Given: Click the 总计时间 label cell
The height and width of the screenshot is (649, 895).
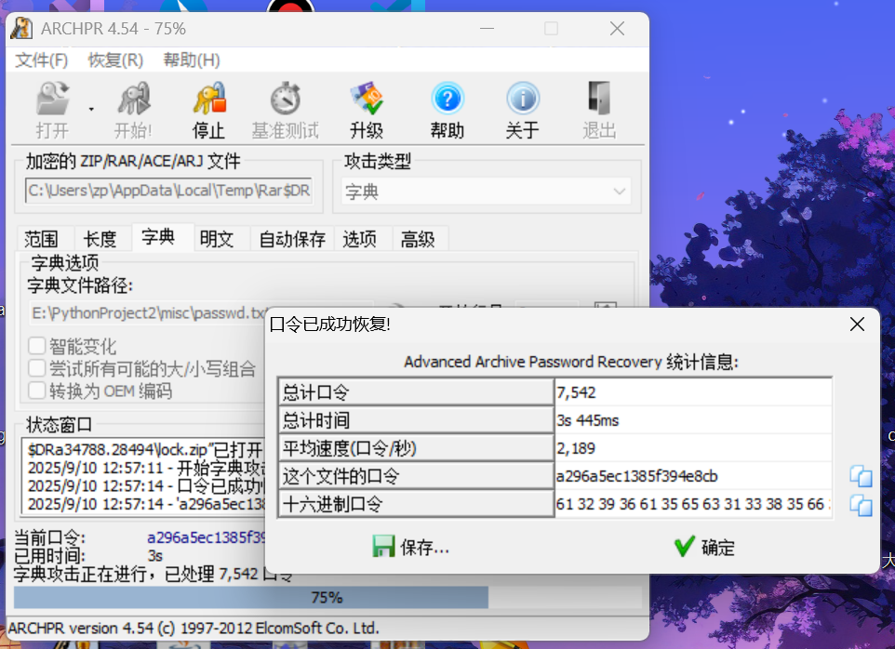Looking at the screenshot, I should point(416,420).
